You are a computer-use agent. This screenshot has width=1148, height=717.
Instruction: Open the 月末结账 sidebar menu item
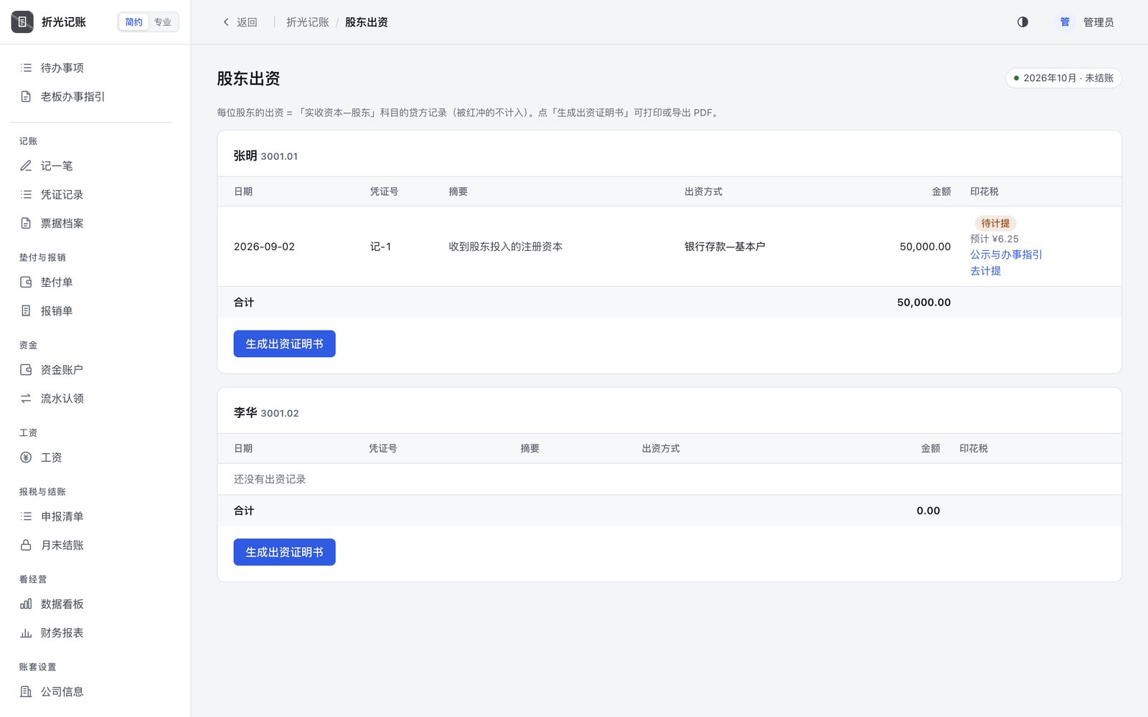pyautogui.click(x=90, y=545)
